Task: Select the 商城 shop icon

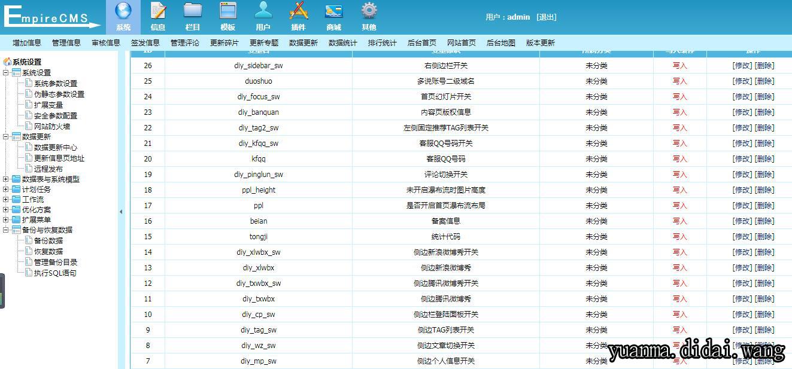Action: point(333,11)
